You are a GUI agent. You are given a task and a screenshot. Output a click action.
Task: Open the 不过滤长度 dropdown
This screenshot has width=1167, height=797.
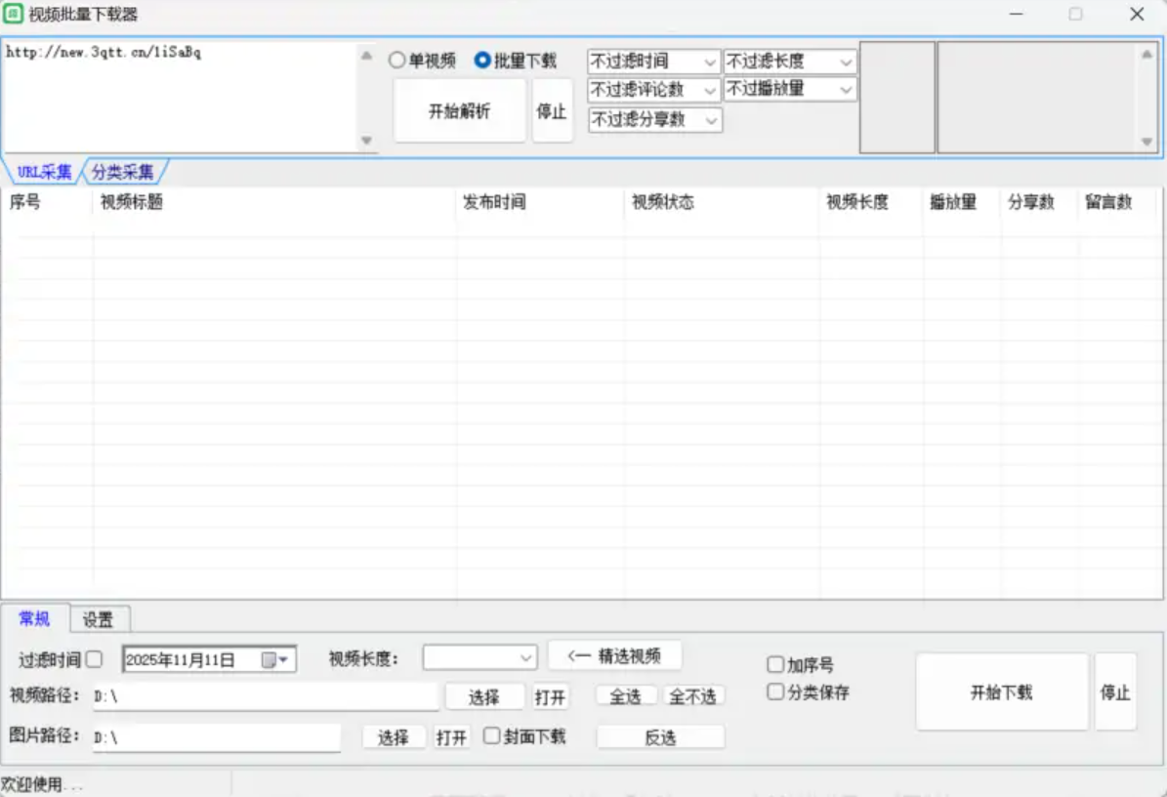pyautogui.click(x=790, y=61)
